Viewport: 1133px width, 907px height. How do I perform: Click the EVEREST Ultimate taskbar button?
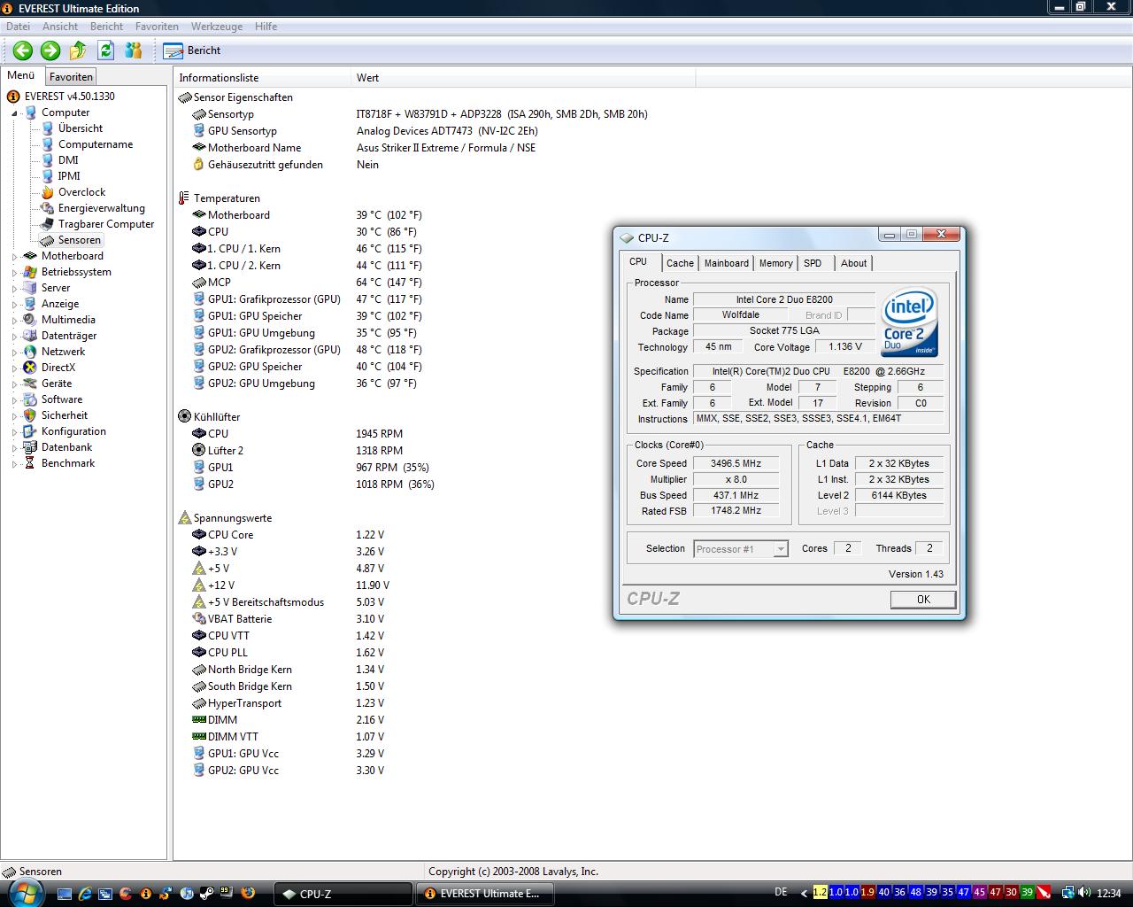pos(485,894)
